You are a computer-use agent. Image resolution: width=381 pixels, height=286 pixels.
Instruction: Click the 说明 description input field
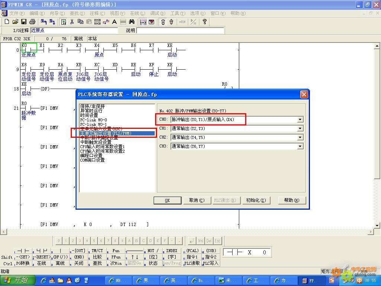180,31
